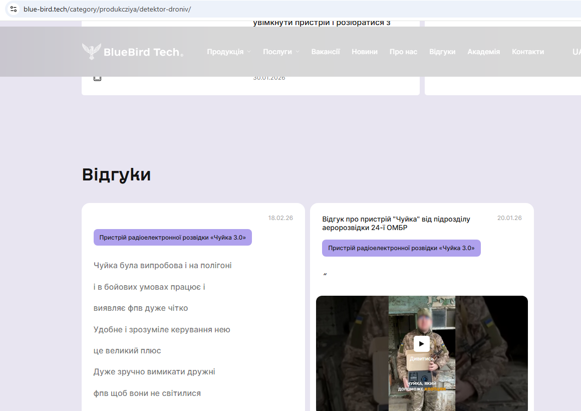Screen dimensions: 581x411
Task: Open the Відгуки nav link
Action: 442,52
